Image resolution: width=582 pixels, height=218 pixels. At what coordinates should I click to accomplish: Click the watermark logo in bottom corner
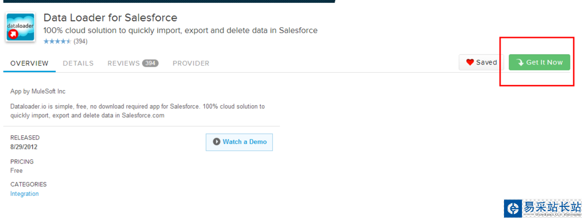point(542,208)
